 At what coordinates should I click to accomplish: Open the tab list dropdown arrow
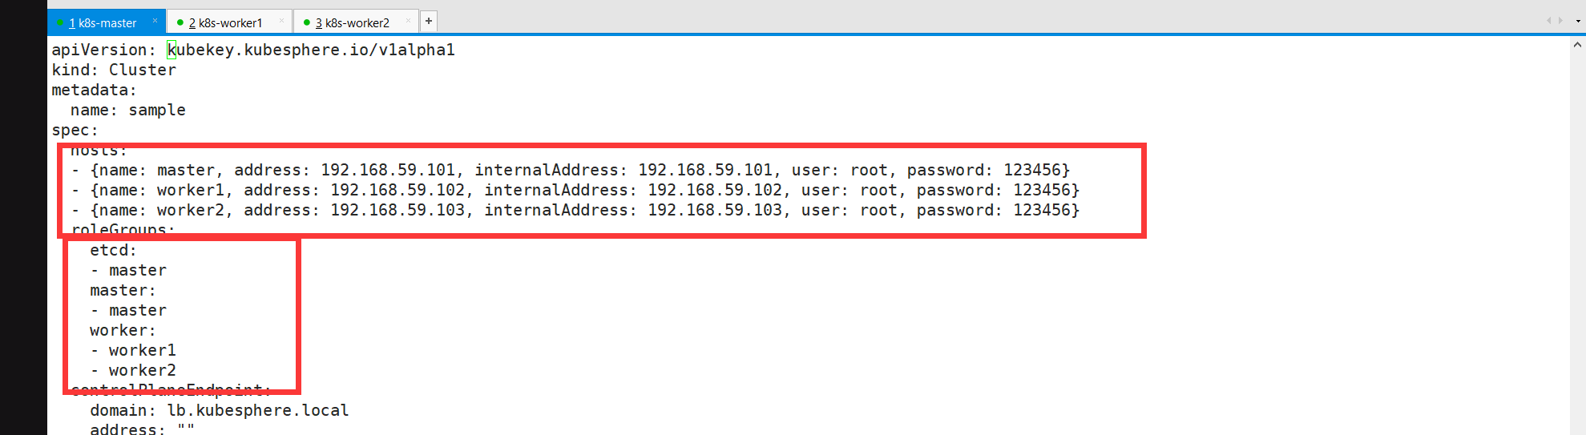click(x=1578, y=22)
